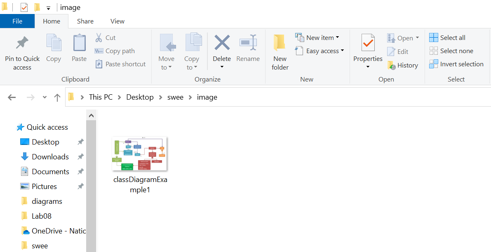The image size is (491, 252).
Task: Click the Edit icon
Action: click(391, 51)
